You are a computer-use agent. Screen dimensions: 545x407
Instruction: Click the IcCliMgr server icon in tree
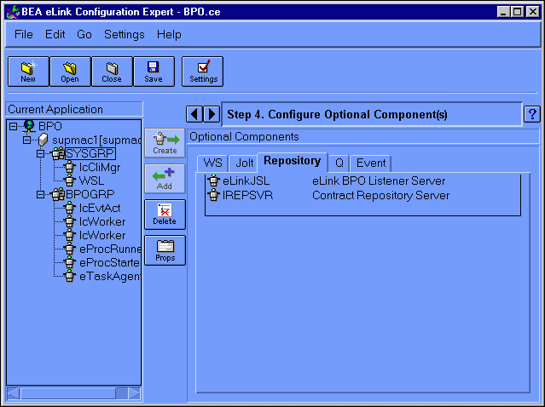[70, 167]
